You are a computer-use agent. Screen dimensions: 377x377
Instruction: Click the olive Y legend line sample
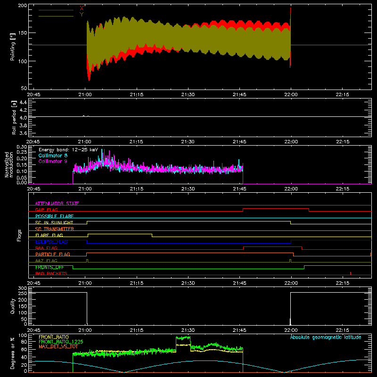pos(56,16)
